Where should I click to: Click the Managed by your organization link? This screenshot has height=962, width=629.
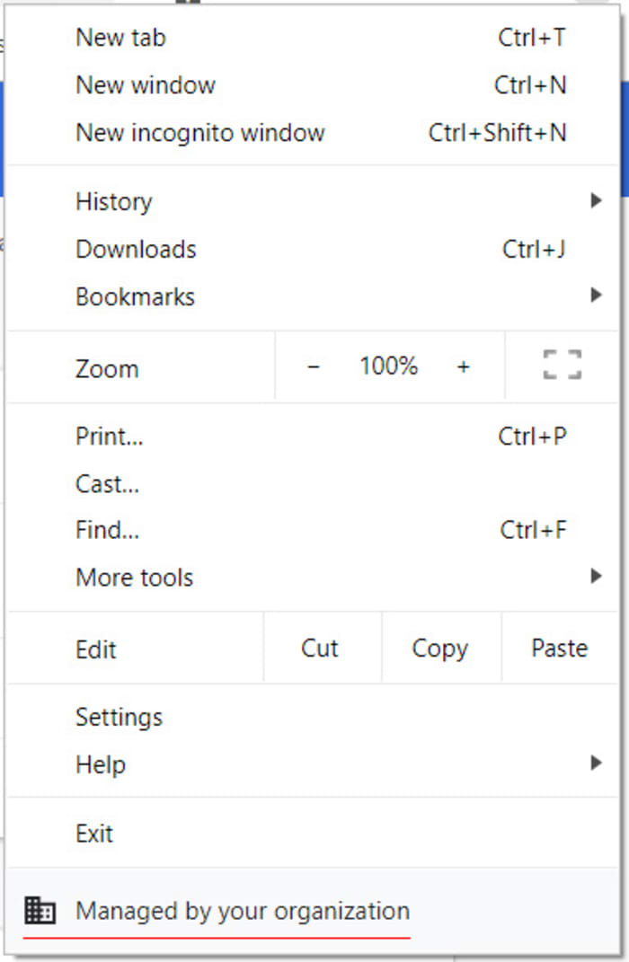tap(243, 911)
